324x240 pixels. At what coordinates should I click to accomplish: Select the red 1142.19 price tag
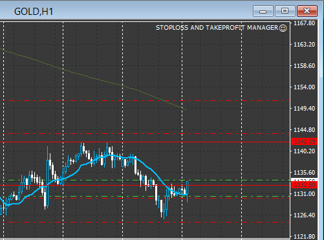pyautogui.click(x=304, y=142)
